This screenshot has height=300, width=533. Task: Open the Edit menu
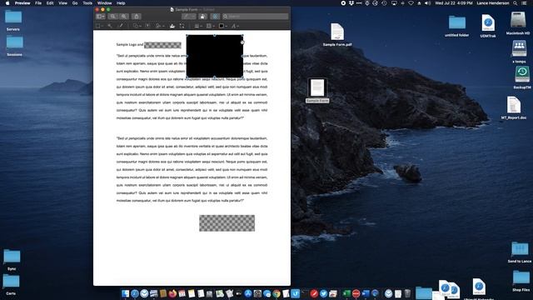[x=50, y=3]
